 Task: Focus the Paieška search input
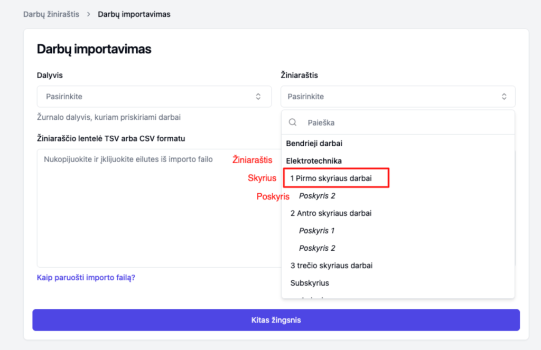pyautogui.click(x=402, y=122)
